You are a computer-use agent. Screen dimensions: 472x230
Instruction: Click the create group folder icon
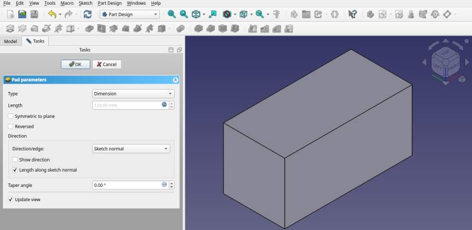306,14
